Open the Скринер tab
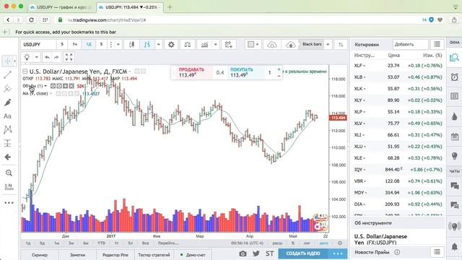The height and width of the screenshot is (260, 462). point(40,255)
